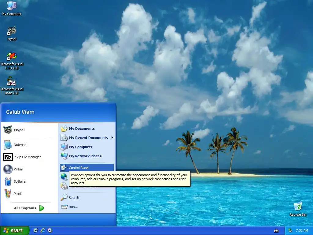Launch Internet Explorer from Quick Launch
313x235 pixels.
tap(43, 230)
